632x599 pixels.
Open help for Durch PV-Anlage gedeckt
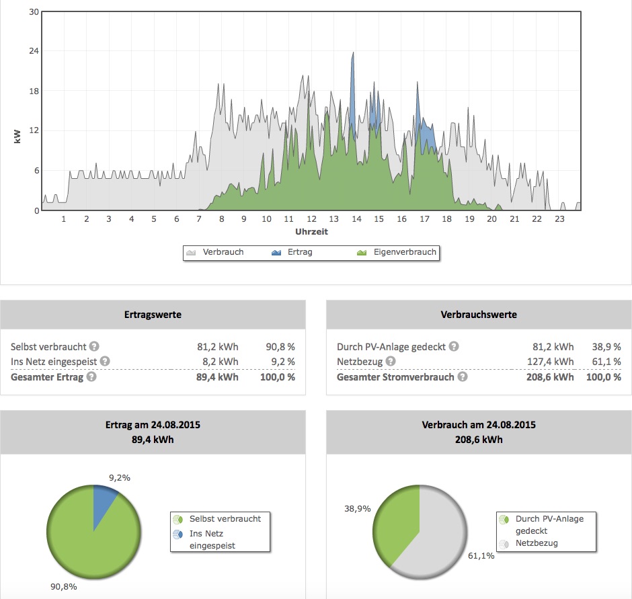[454, 347]
